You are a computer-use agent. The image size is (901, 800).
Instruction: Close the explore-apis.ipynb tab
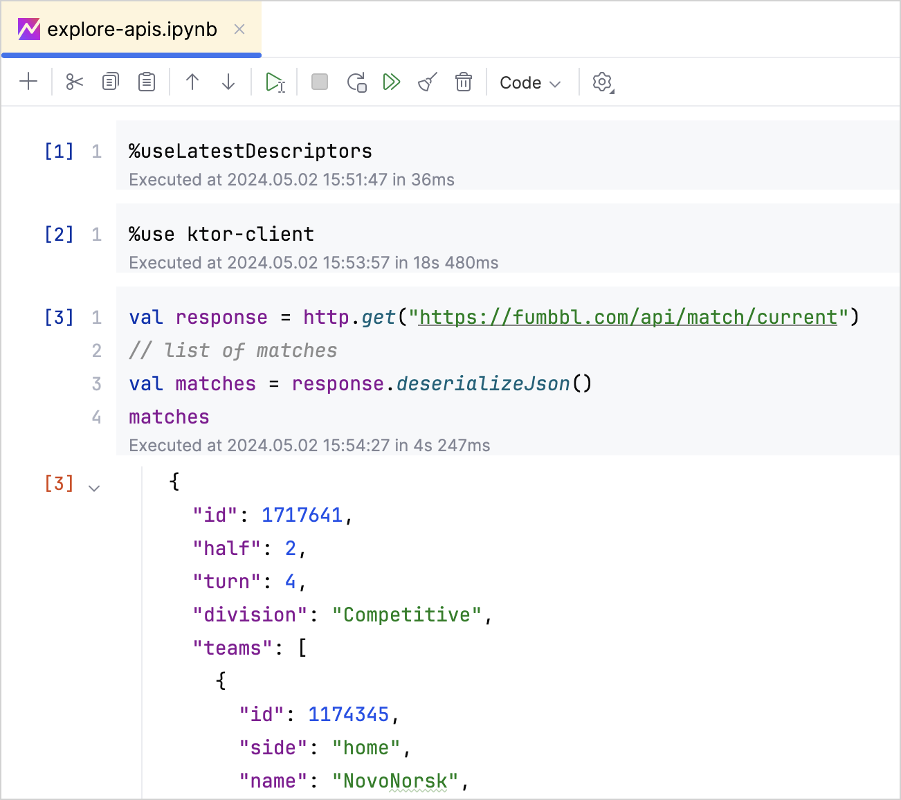[239, 30]
